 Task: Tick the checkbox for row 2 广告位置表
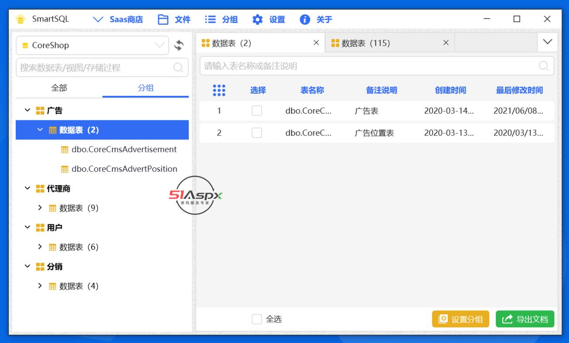click(257, 132)
